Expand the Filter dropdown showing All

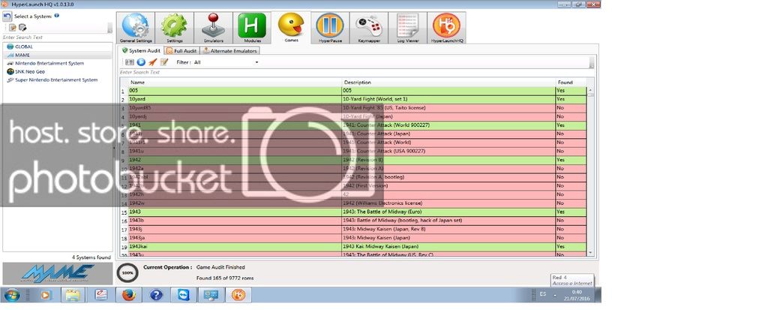256,62
